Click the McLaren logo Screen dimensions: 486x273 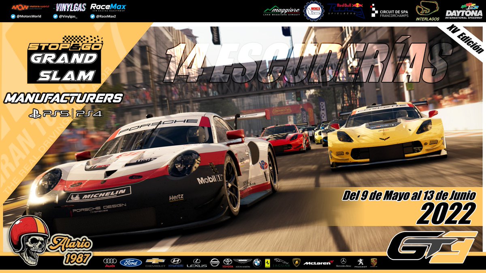(318, 263)
